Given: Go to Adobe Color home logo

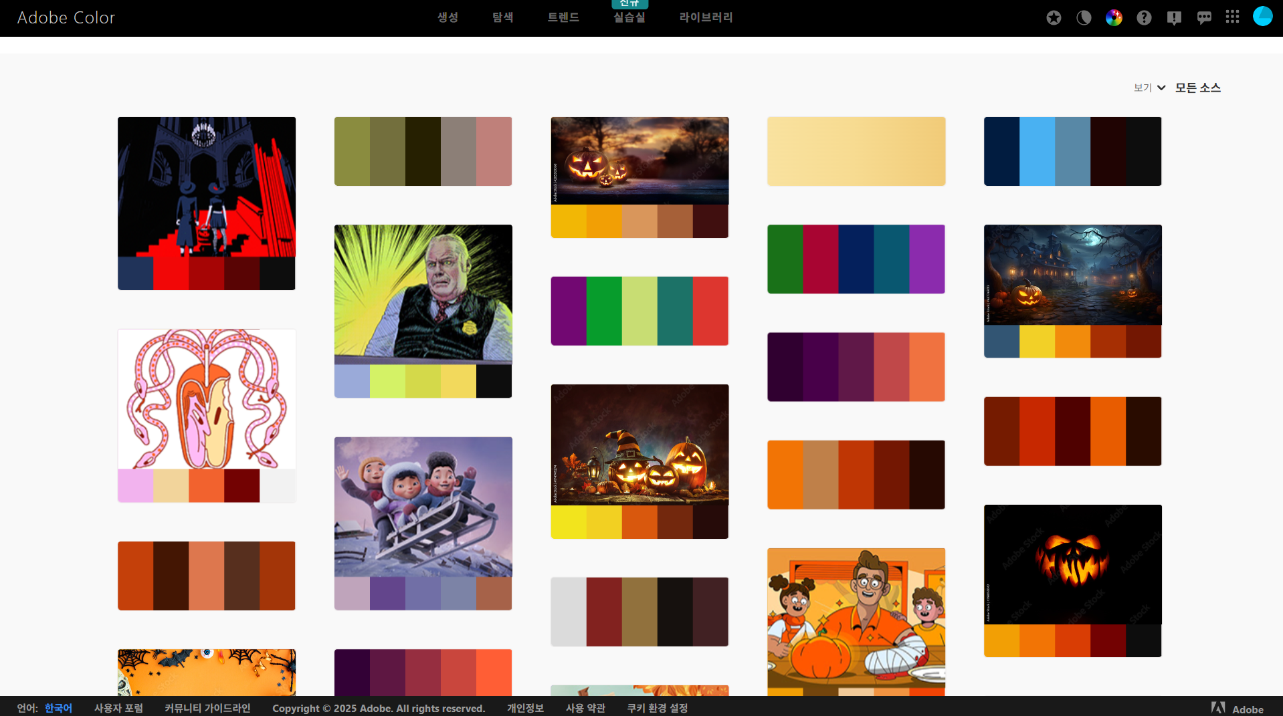Looking at the screenshot, I should coord(66,18).
